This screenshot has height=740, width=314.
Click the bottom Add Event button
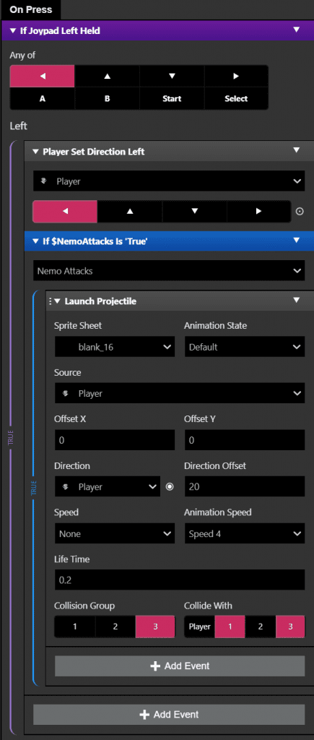[x=169, y=715]
